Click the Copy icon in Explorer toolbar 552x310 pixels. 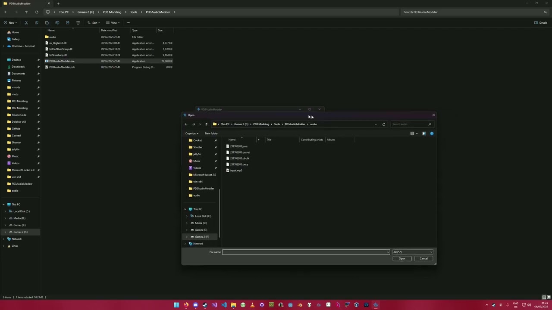pyautogui.click(x=36, y=23)
